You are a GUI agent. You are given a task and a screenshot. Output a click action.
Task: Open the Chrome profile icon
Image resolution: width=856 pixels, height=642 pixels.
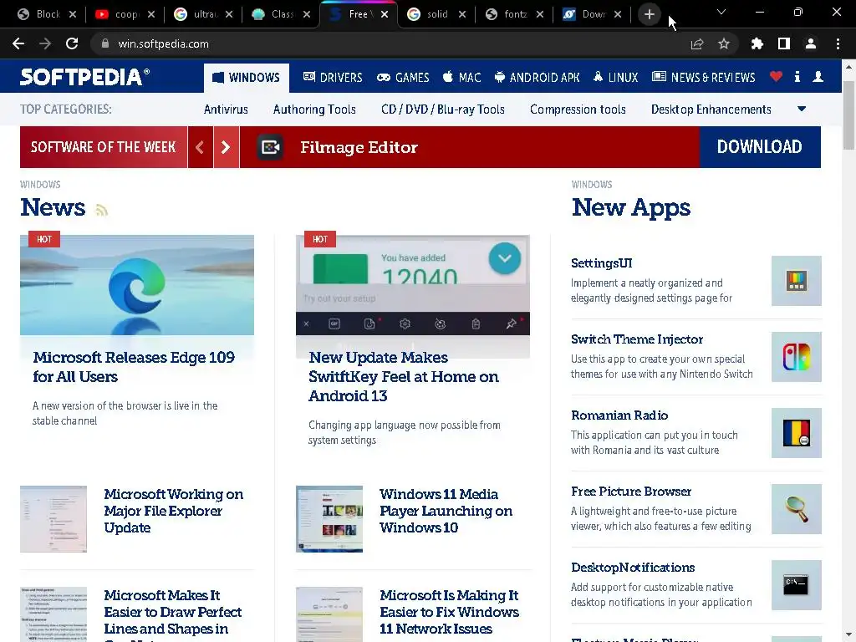pyautogui.click(x=811, y=43)
